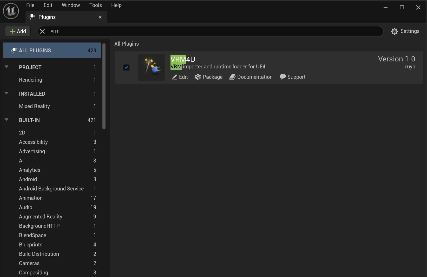Click the All Plugins heading

coord(127,44)
